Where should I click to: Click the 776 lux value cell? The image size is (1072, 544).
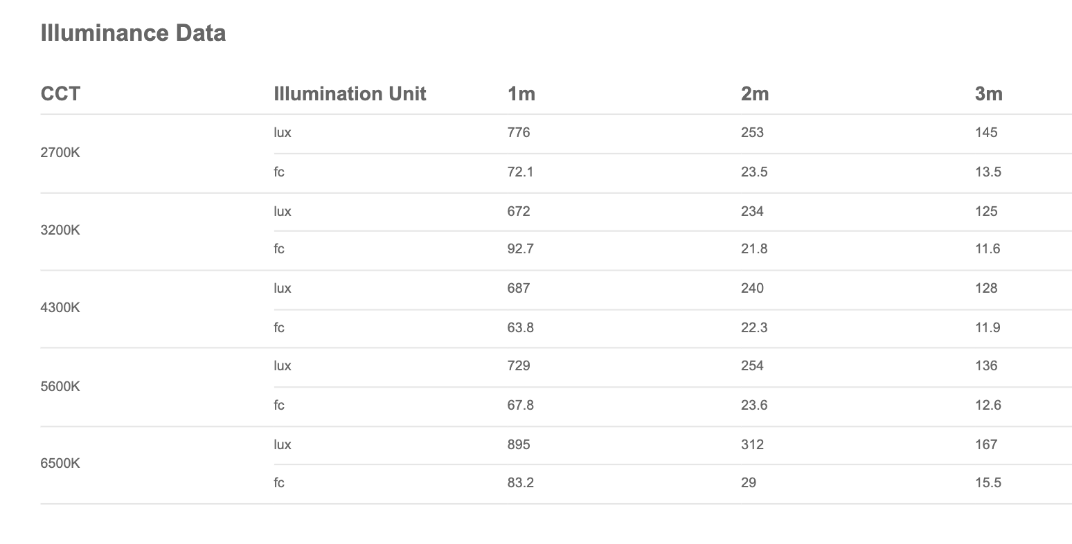(x=518, y=132)
